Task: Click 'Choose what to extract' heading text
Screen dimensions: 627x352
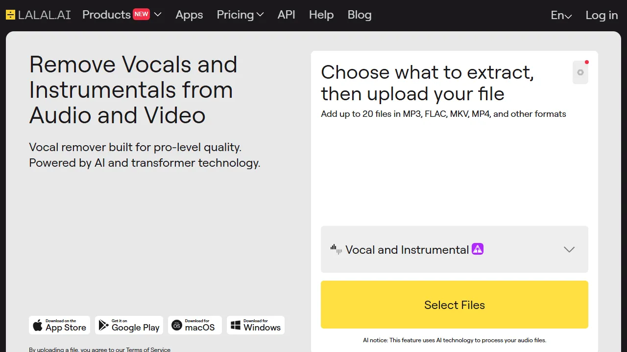Action: point(428,83)
